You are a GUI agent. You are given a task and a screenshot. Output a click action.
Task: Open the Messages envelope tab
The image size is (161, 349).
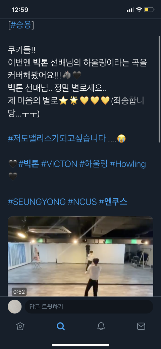tap(141, 326)
